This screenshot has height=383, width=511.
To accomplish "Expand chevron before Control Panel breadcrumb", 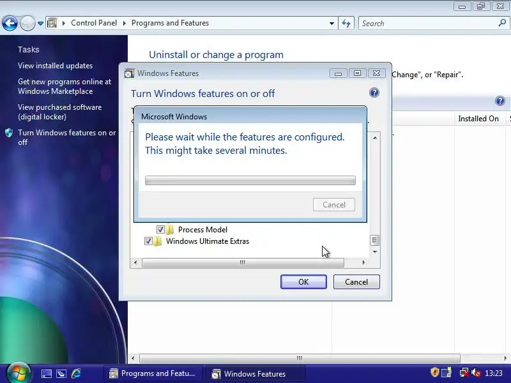I will coord(64,23).
